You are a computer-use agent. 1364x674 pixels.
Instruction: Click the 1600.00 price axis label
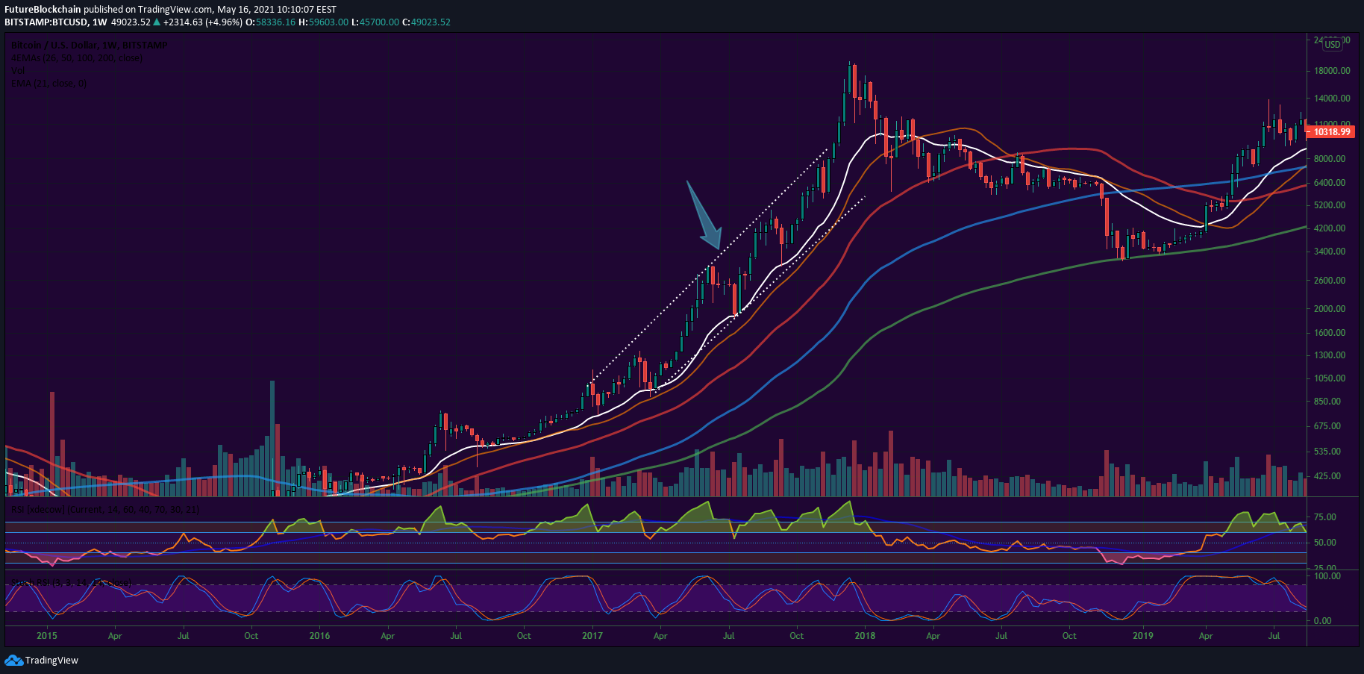tap(1330, 333)
